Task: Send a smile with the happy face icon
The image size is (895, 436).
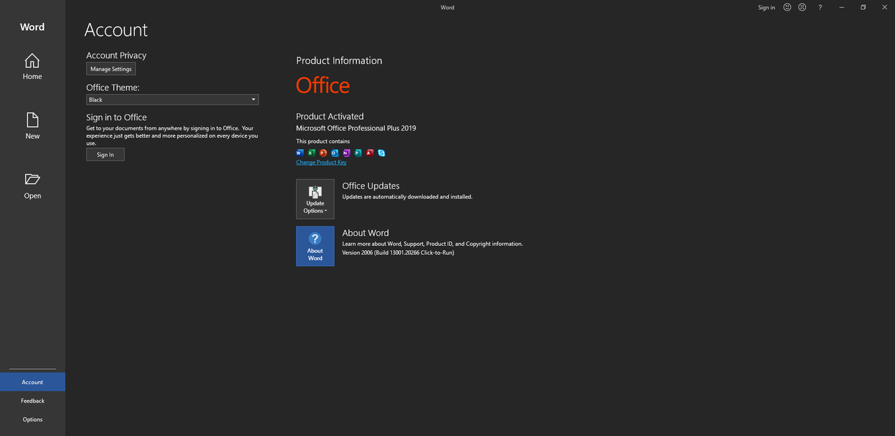Action: click(787, 7)
